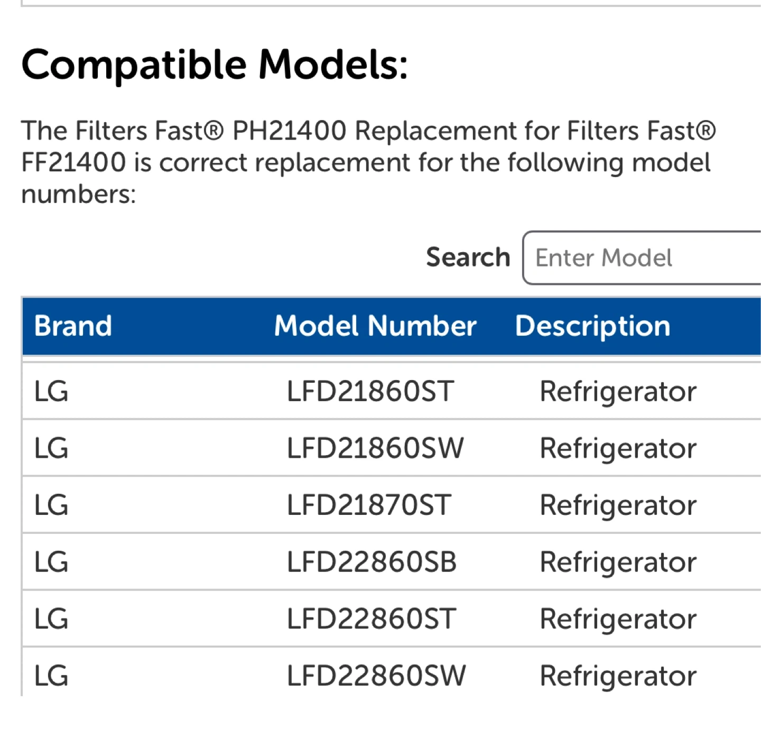Sort table by Brand column header
The width and height of the screenshot is (761, 739).
pos(73,326)
